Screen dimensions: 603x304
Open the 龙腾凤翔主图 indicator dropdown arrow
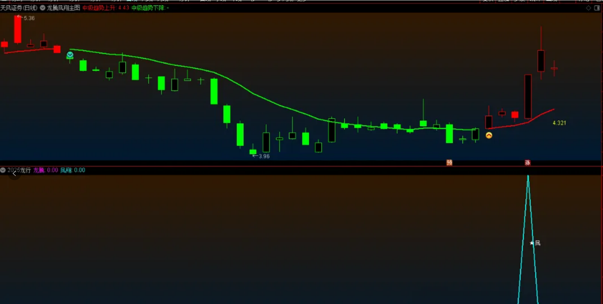pyautogui.click(x=43, y=8)
